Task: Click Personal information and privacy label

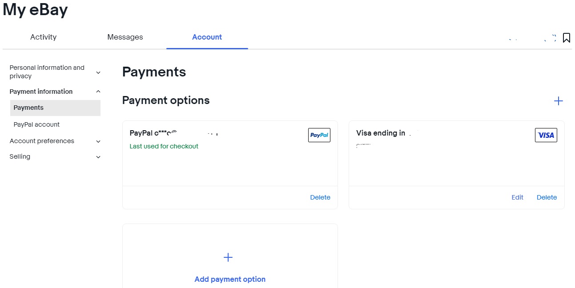Action: pos(47,72)
